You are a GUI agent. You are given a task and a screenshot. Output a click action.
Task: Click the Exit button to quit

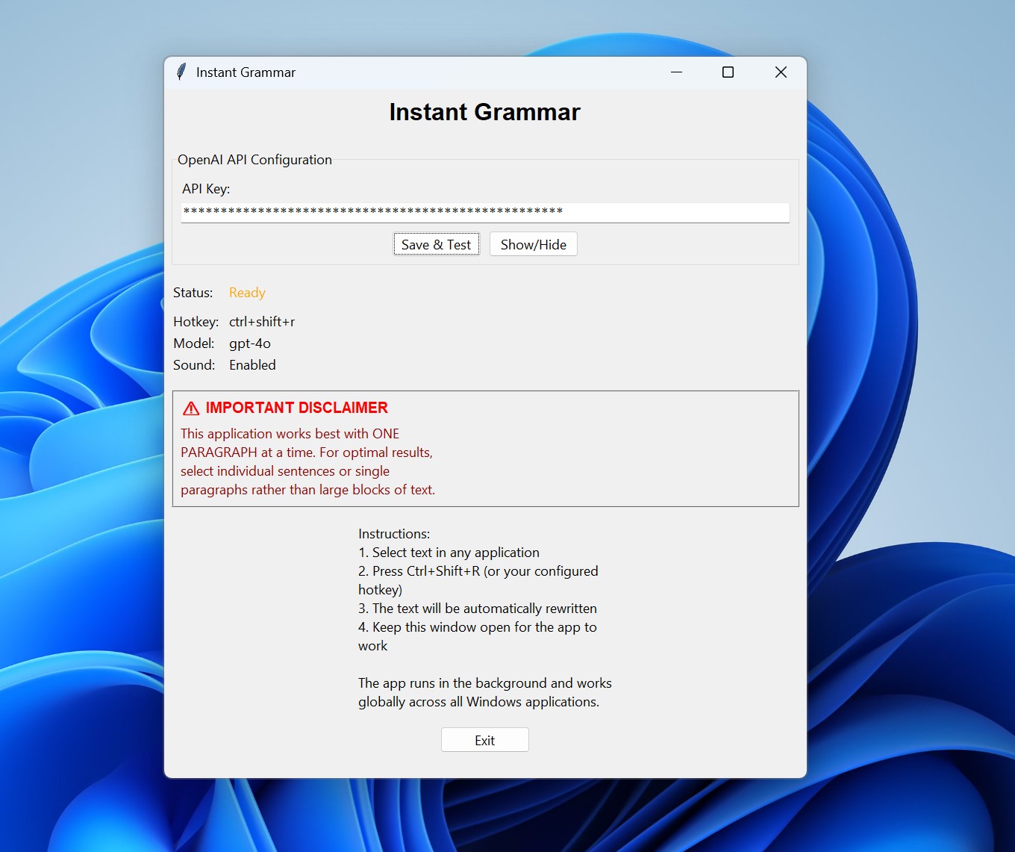(x=484, y=739)
